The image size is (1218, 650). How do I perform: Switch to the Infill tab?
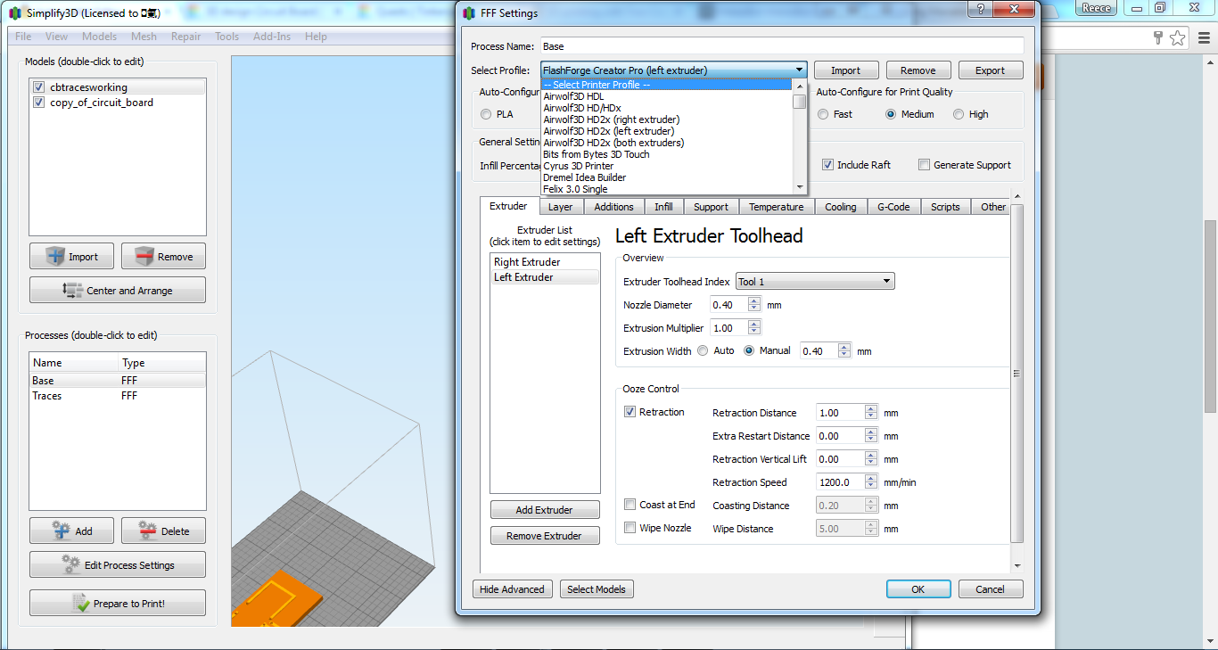[x=663, y=207]
